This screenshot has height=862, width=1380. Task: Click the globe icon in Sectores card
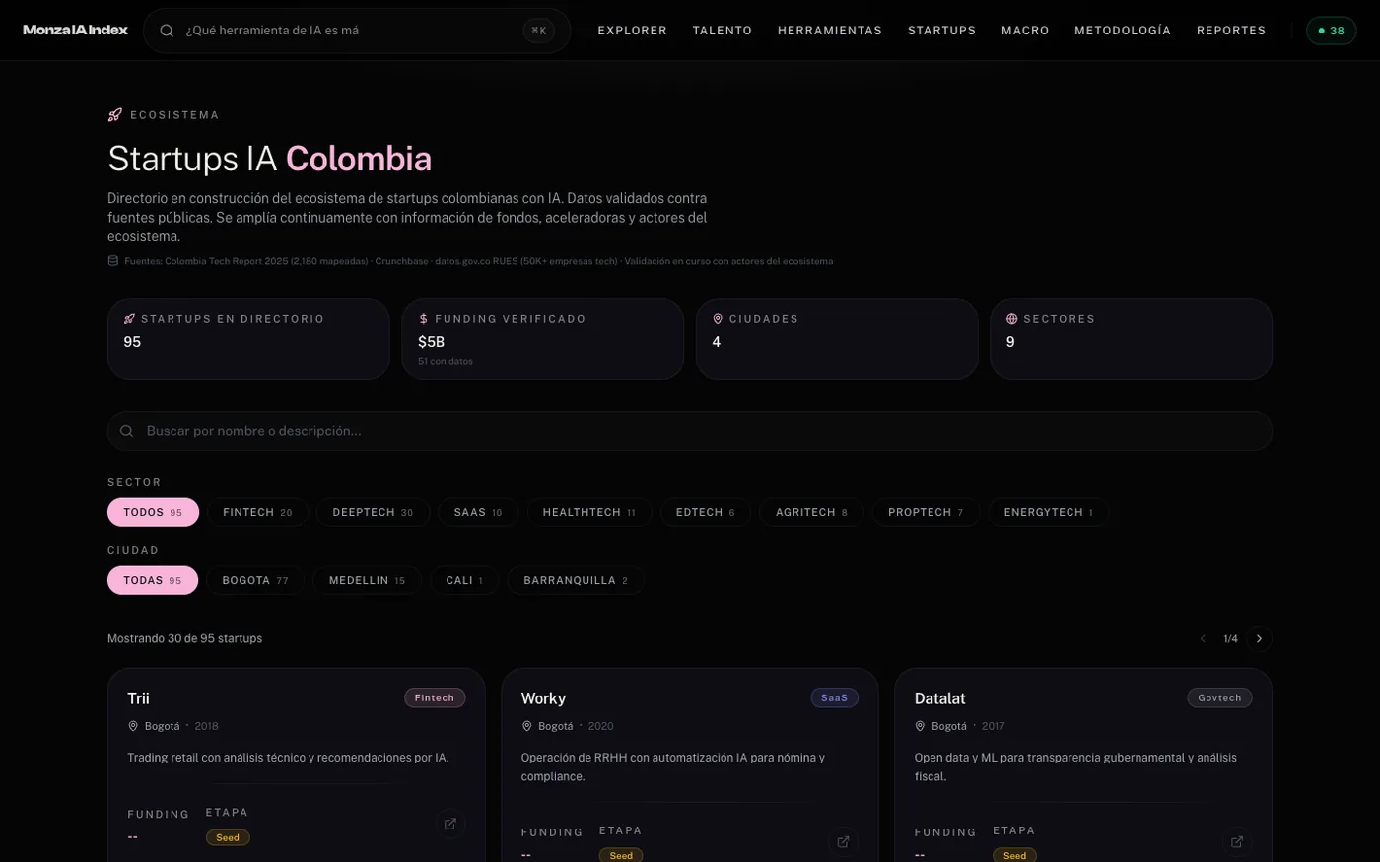[1011, 319]
